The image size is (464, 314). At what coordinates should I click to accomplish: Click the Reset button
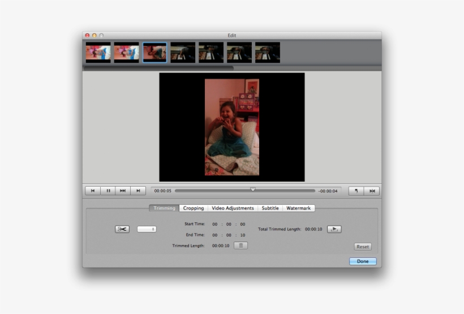pyautogui.click(x=363, y=247)
